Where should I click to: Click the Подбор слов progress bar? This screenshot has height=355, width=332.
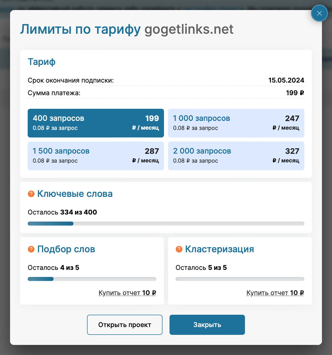[x=92, y=279]
